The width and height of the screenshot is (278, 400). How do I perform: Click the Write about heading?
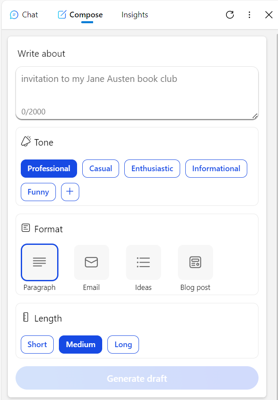pyautogui.click(x=41, y=54)
